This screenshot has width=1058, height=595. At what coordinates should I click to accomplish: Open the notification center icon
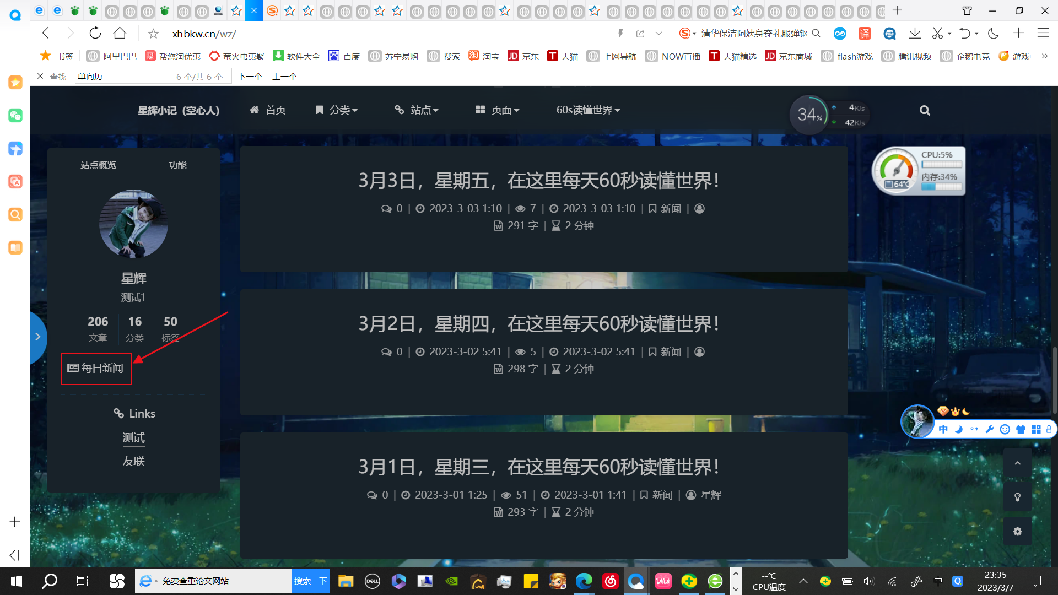click(x=1035, y=581)
